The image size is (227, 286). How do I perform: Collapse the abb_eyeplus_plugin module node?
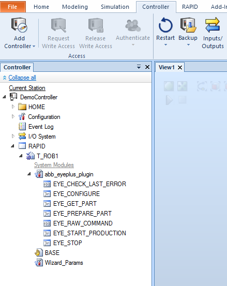pyautogui.click(x=29, y=174)
